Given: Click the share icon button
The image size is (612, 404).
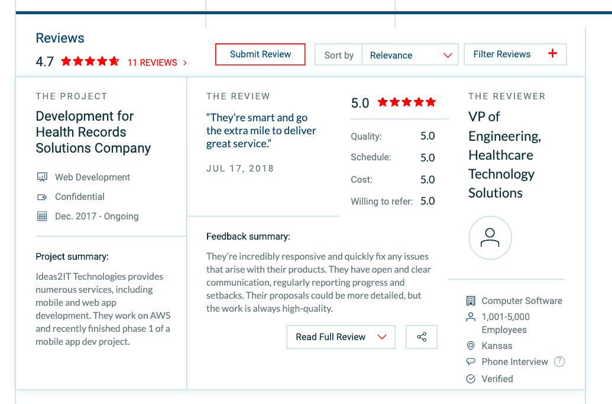Looking at the screenshot, I should coord(422,337).
